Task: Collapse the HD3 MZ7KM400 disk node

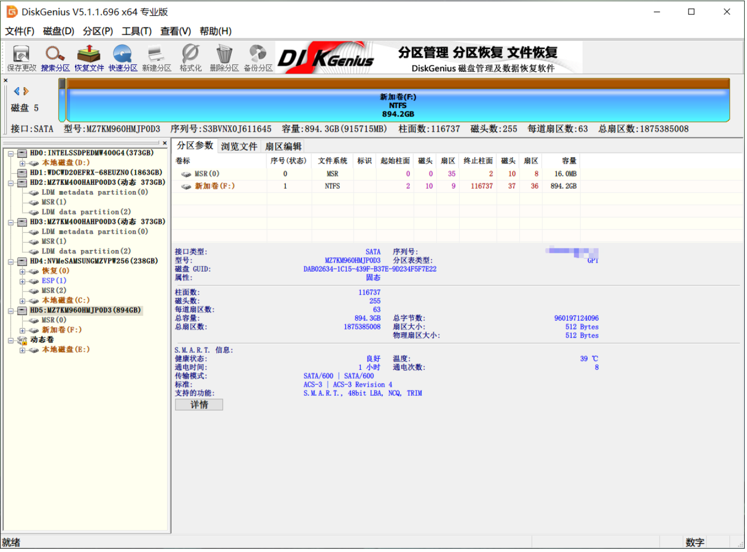Action: (10, 222)
